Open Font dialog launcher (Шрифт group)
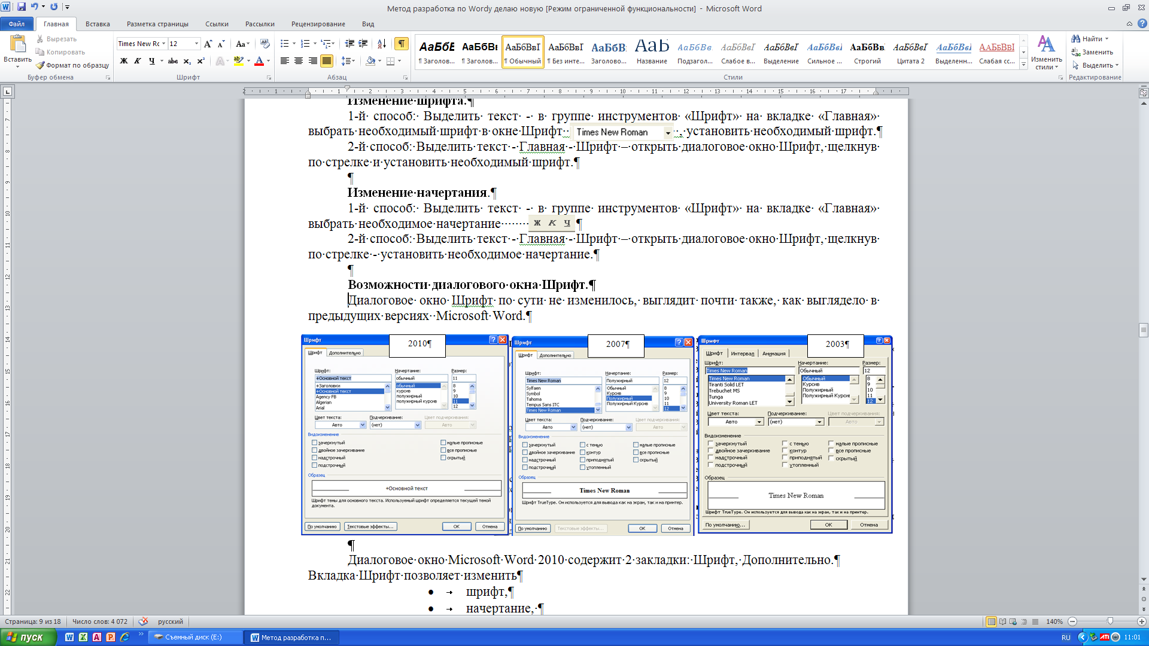The image size is (1149, 646). tap(269, 78)
